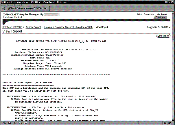The image size is (175, 125).
Task: Click the vertical scrollbar down arrow
Action: [173, 120]
